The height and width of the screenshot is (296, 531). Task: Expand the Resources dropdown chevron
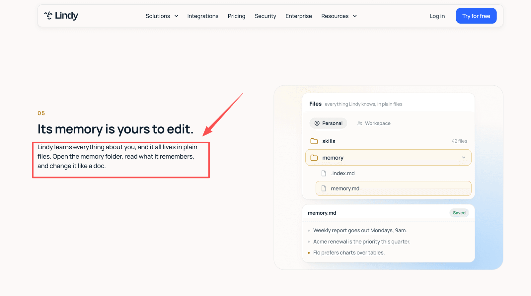click(x=355, y=16)
